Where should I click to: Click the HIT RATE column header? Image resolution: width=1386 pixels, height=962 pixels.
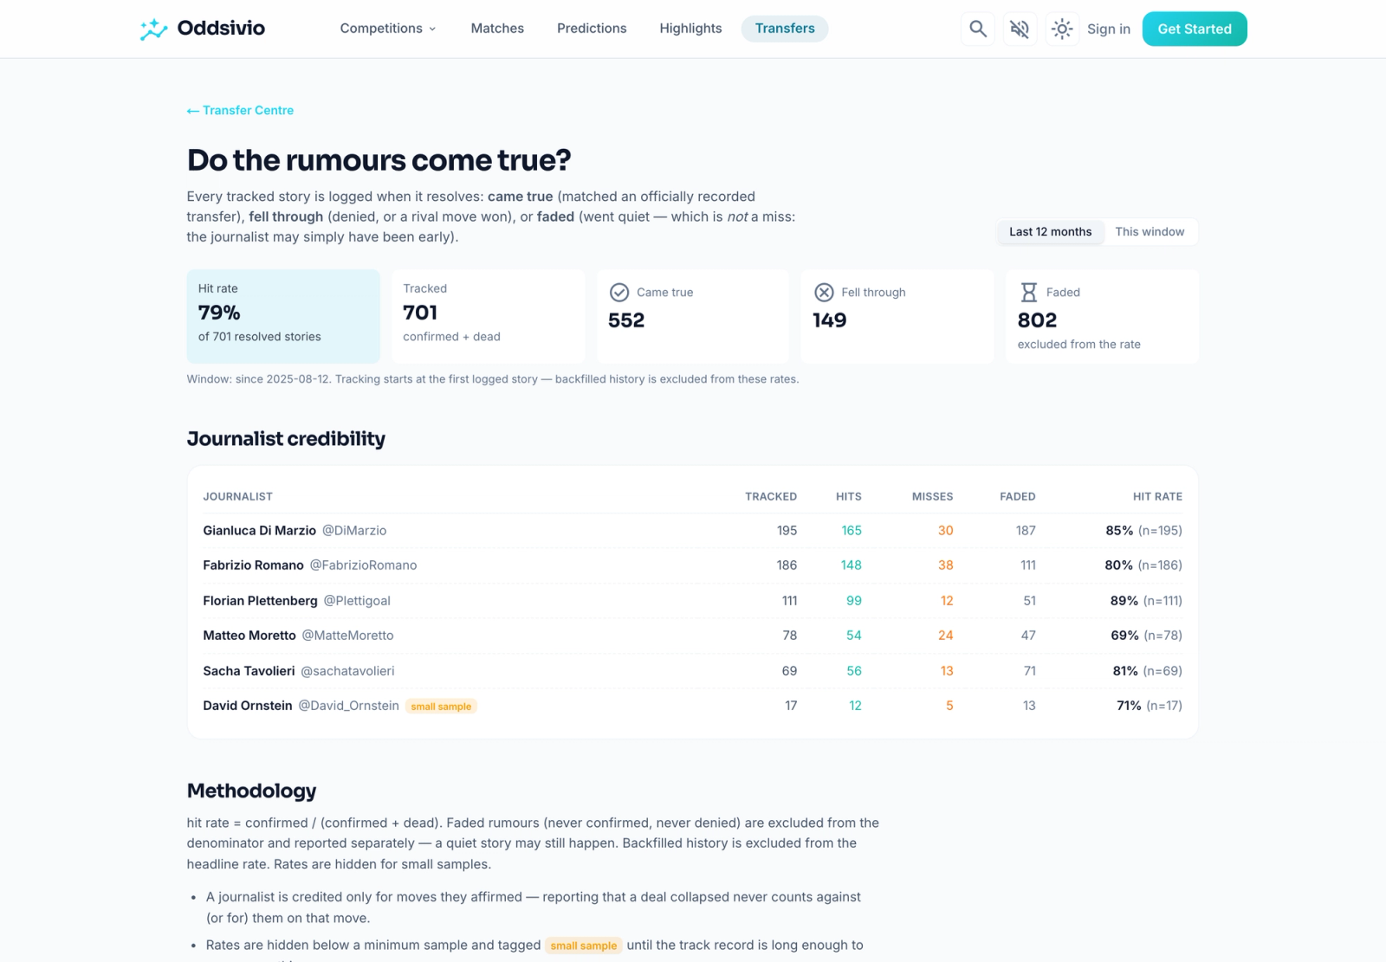pyautogui.click(x=1157, y=497)
